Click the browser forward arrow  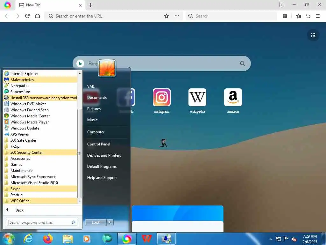17,16
